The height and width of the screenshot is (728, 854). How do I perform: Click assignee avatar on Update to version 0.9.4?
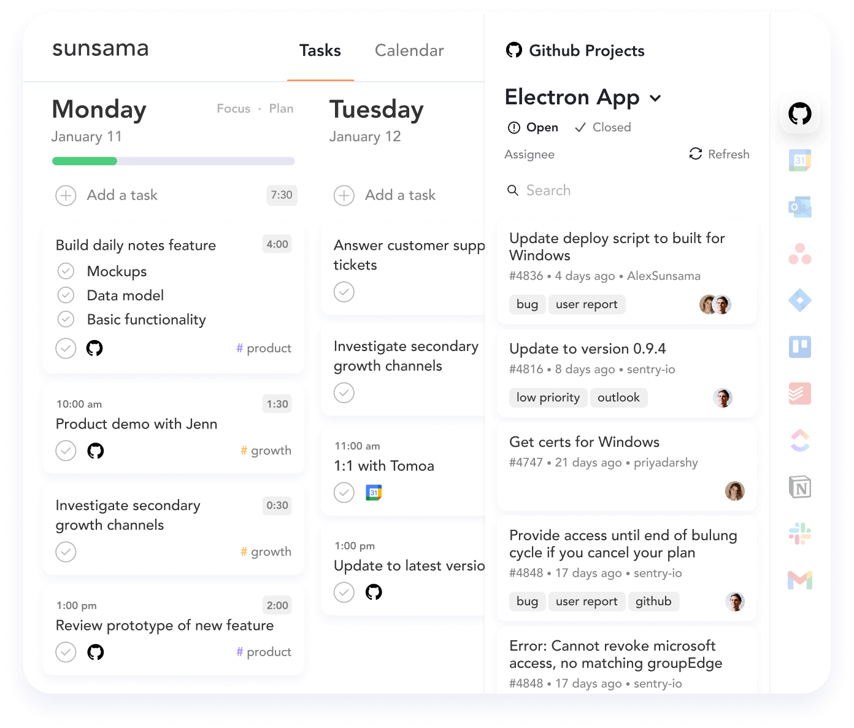[x=723, y=398]
